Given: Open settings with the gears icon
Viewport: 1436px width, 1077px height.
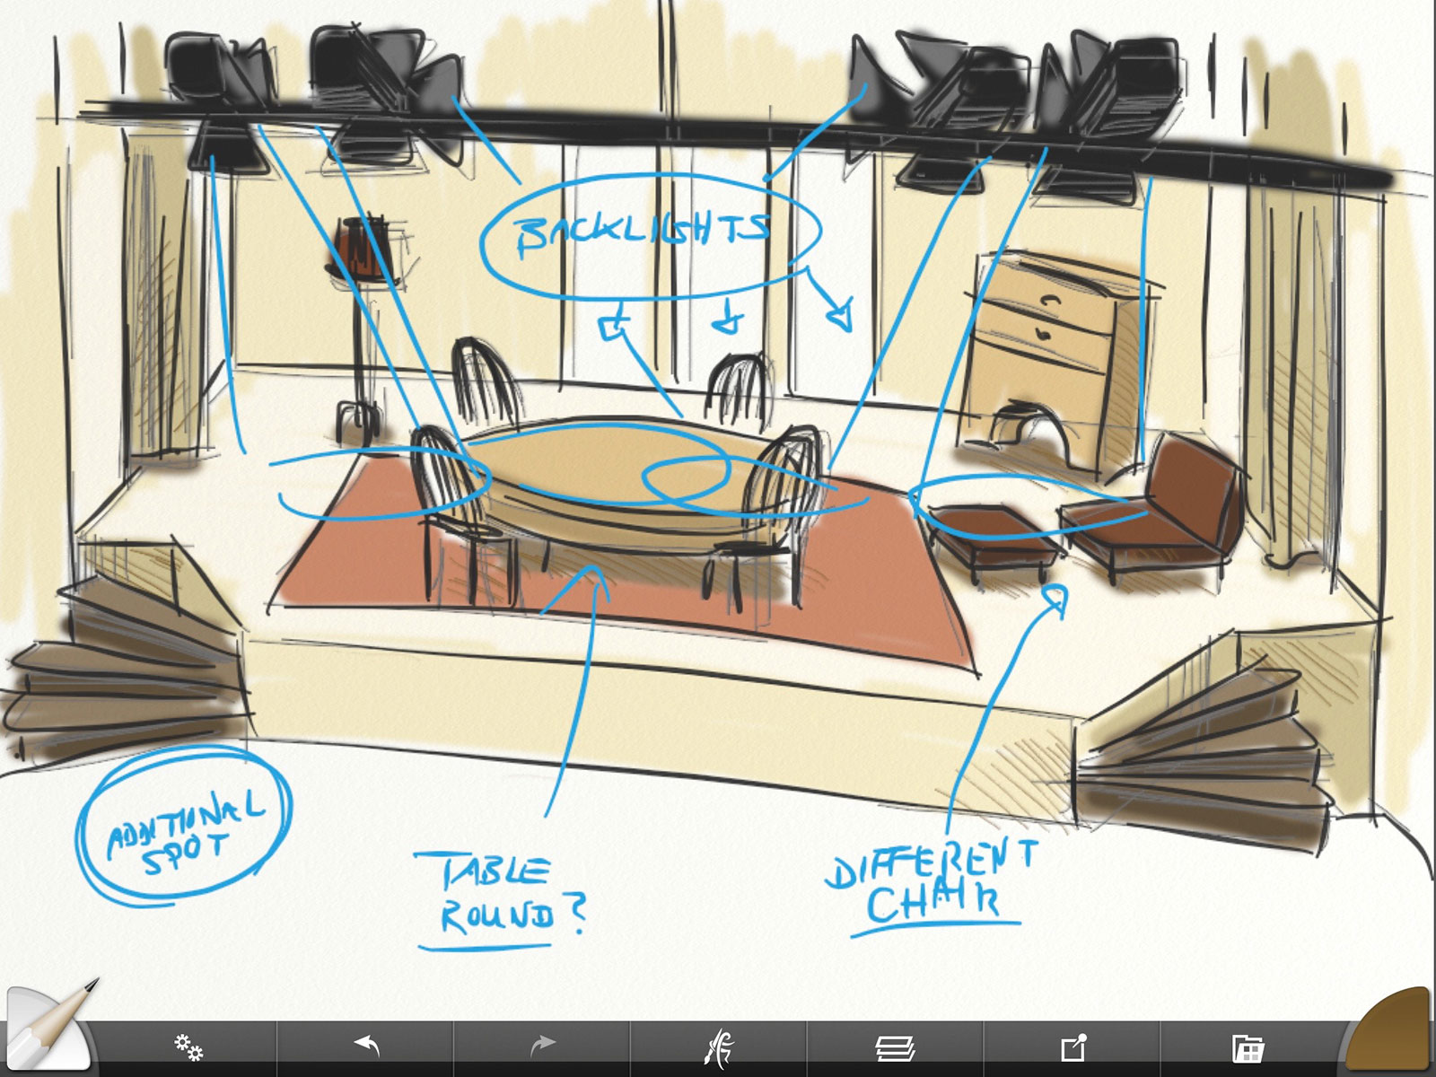Looking at the screenshot, I should coord(188,1046).
